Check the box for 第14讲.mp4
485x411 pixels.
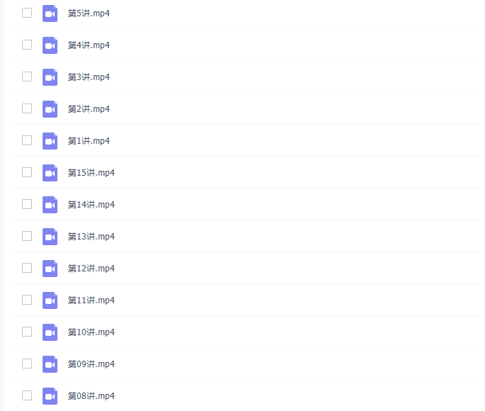tap(27, 204)
